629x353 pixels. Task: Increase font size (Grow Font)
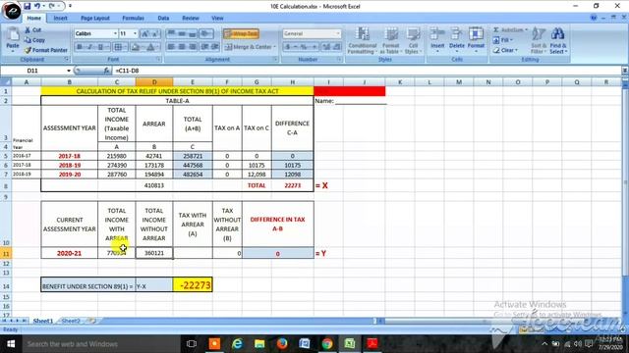(144, 33)
